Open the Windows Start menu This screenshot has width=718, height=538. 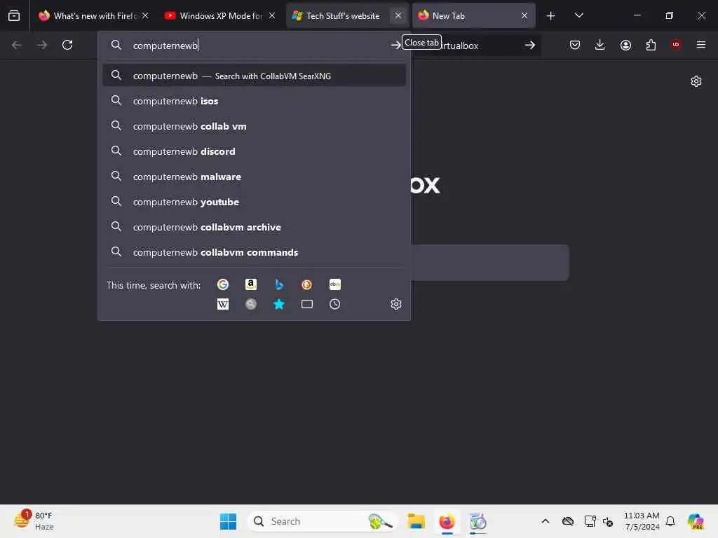click(228, 521)
